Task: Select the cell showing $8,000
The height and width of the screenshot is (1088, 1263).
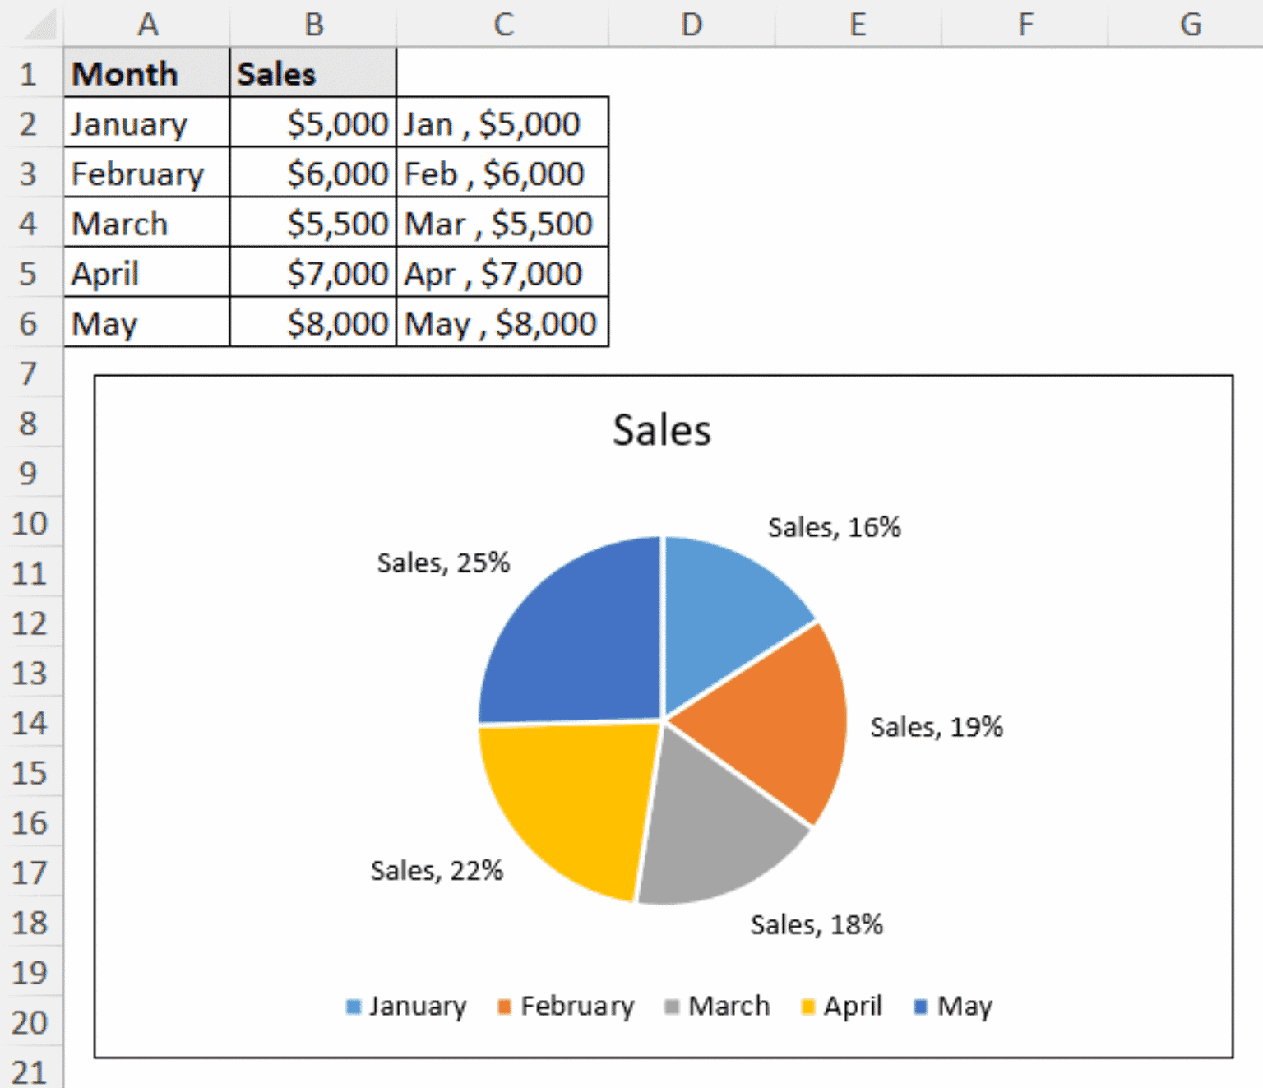Action: 312,323
